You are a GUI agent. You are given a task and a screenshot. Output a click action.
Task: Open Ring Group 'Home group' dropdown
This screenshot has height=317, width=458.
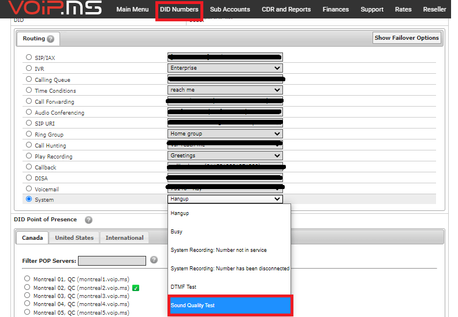tap(225, 134)
